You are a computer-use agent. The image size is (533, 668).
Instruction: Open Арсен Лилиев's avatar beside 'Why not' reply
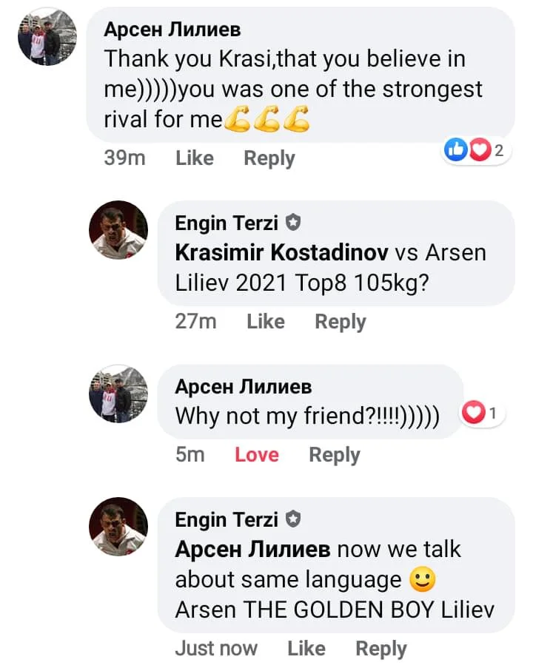[118, 394]
